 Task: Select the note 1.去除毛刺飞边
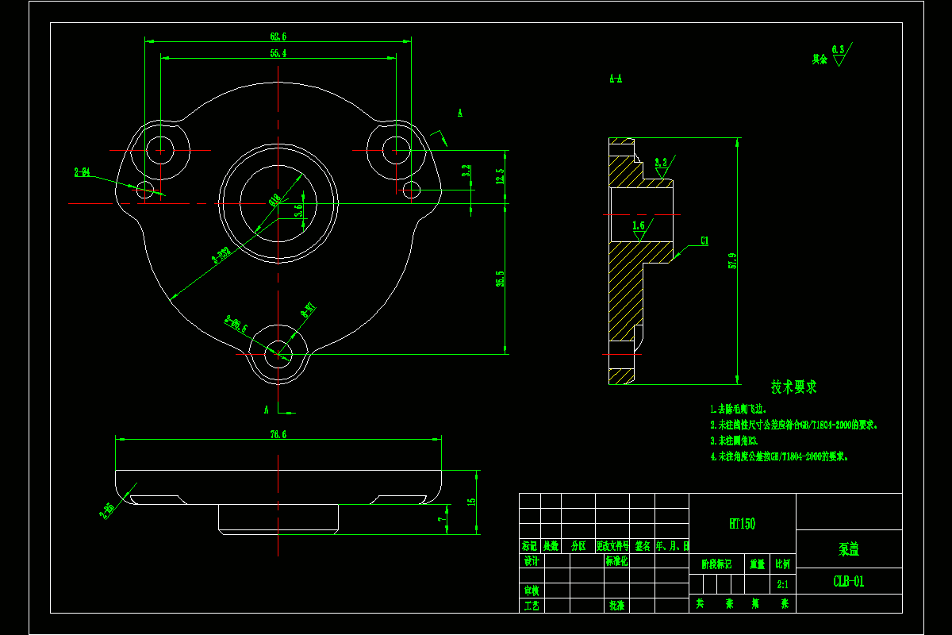[739, 410]
